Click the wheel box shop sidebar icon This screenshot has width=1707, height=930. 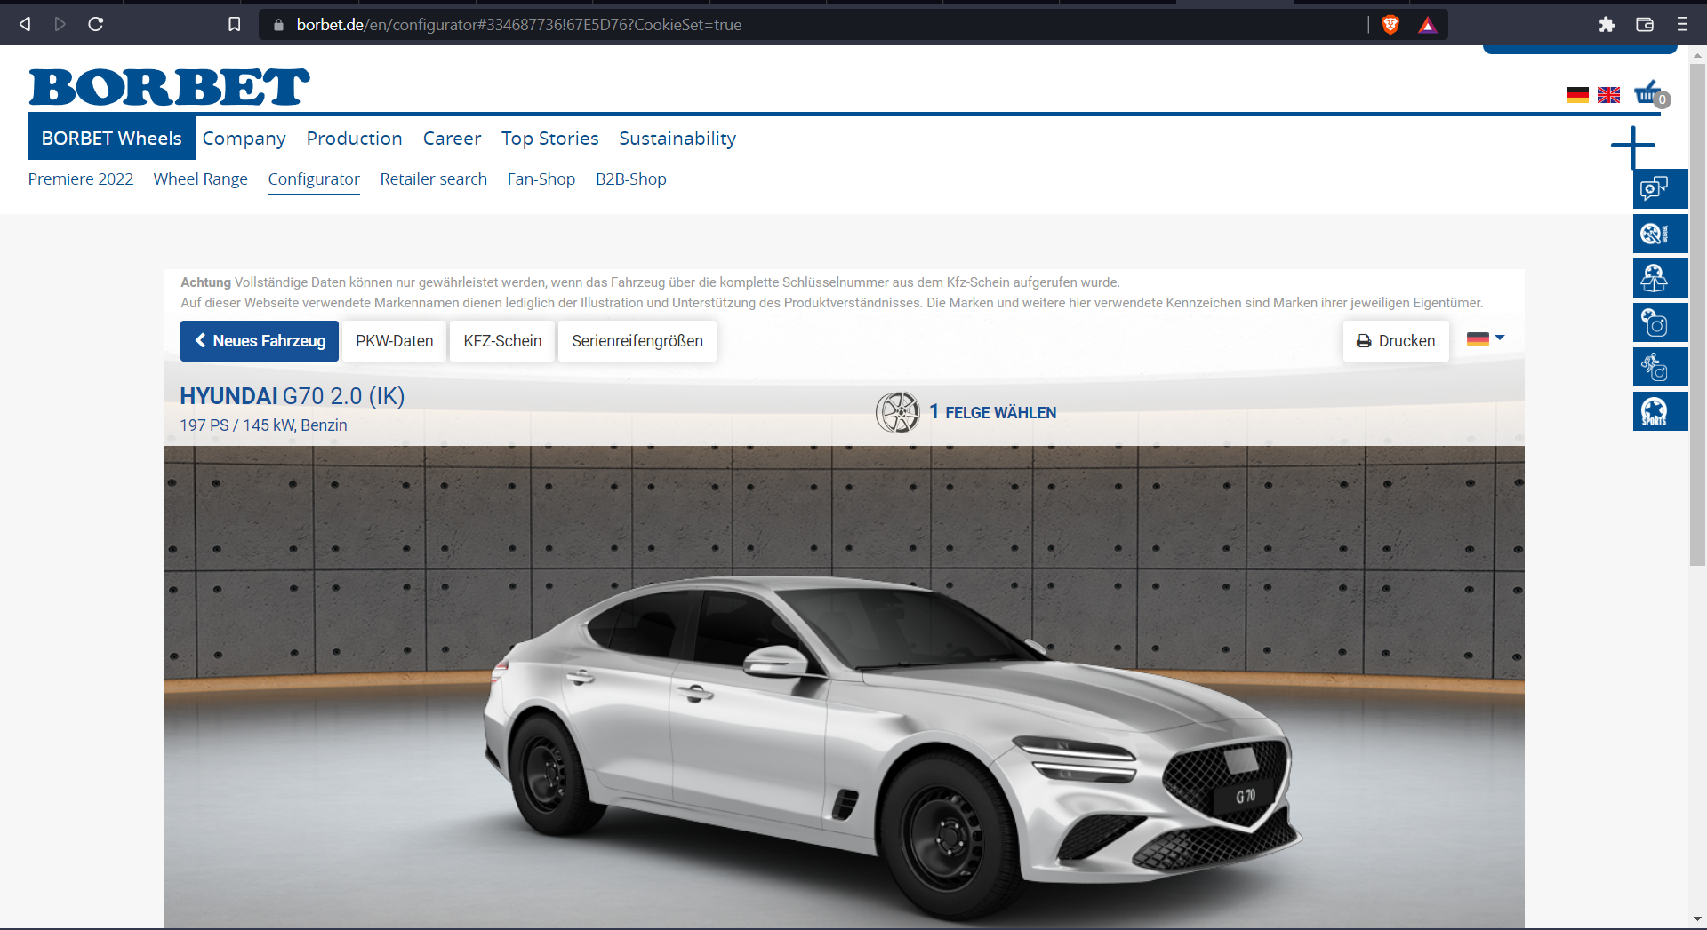(x=1659, y=278)
